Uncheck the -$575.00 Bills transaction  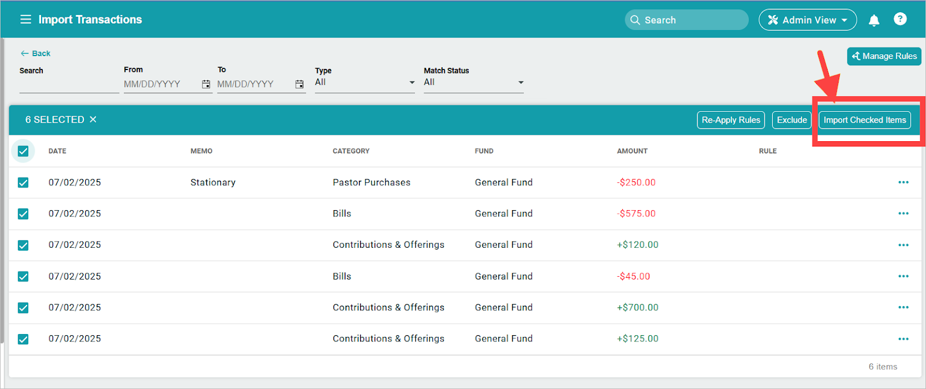coord(23,214)
